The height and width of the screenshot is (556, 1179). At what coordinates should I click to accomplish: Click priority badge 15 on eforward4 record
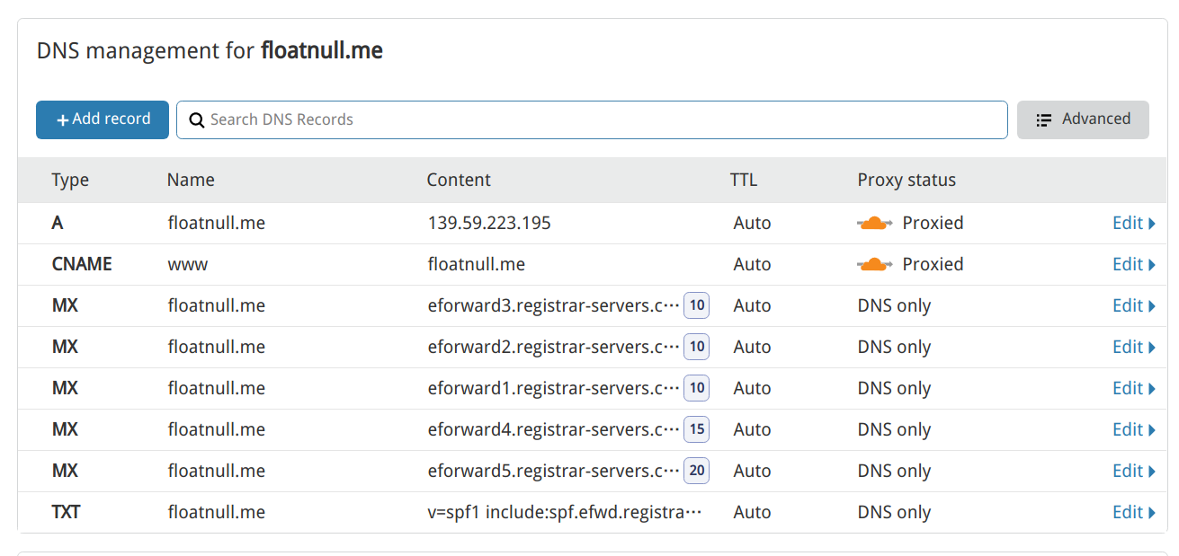point(697,429)
